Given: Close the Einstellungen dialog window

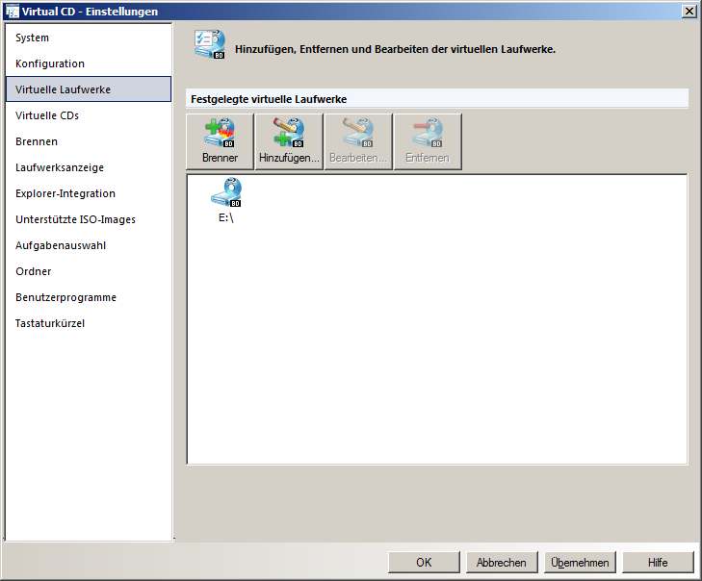Looking at the screenshot, I should (689, 12).
